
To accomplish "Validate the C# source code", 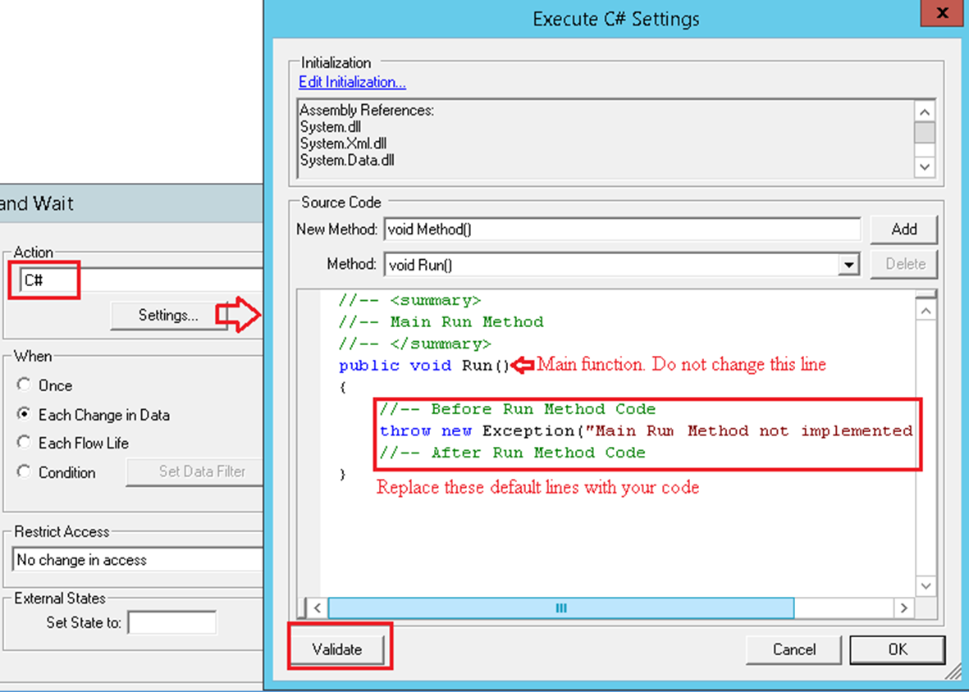I will 337,649.
